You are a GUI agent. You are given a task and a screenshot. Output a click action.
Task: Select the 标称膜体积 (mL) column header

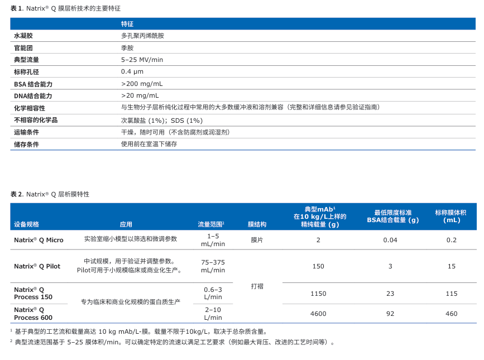click(x=451, y=217)
